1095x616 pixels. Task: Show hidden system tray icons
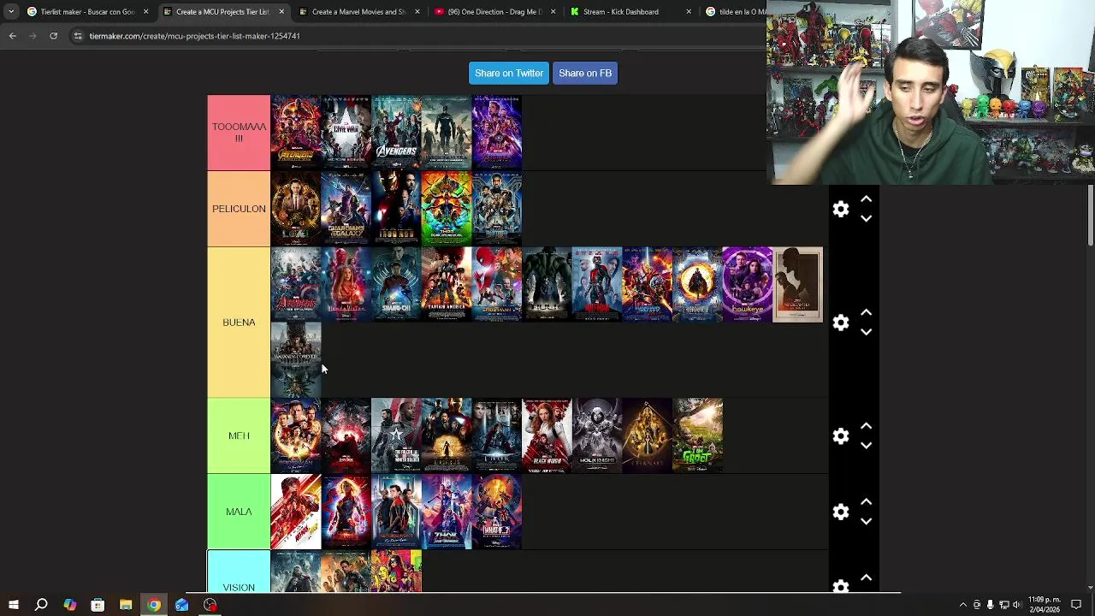point(963,605)
